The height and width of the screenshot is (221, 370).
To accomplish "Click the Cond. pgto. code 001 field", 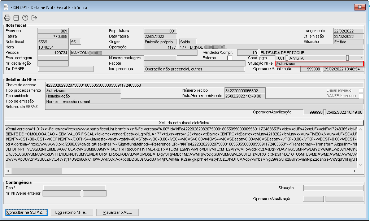I will point(280,58).
